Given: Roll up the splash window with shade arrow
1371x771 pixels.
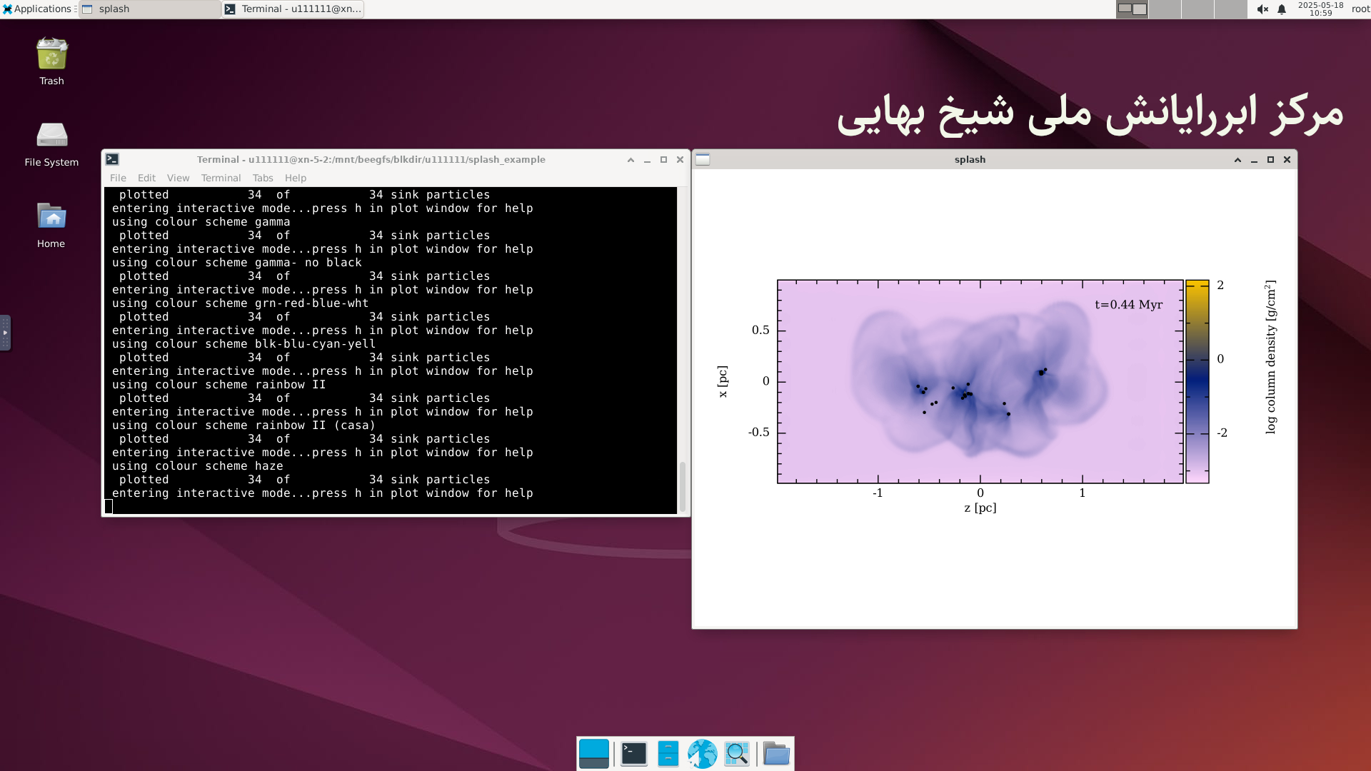Looking at the screenshot, I should coord(1237,160).
